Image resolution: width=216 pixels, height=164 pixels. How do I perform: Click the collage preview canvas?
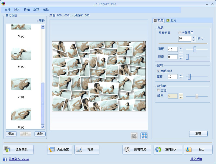point(99,76)
